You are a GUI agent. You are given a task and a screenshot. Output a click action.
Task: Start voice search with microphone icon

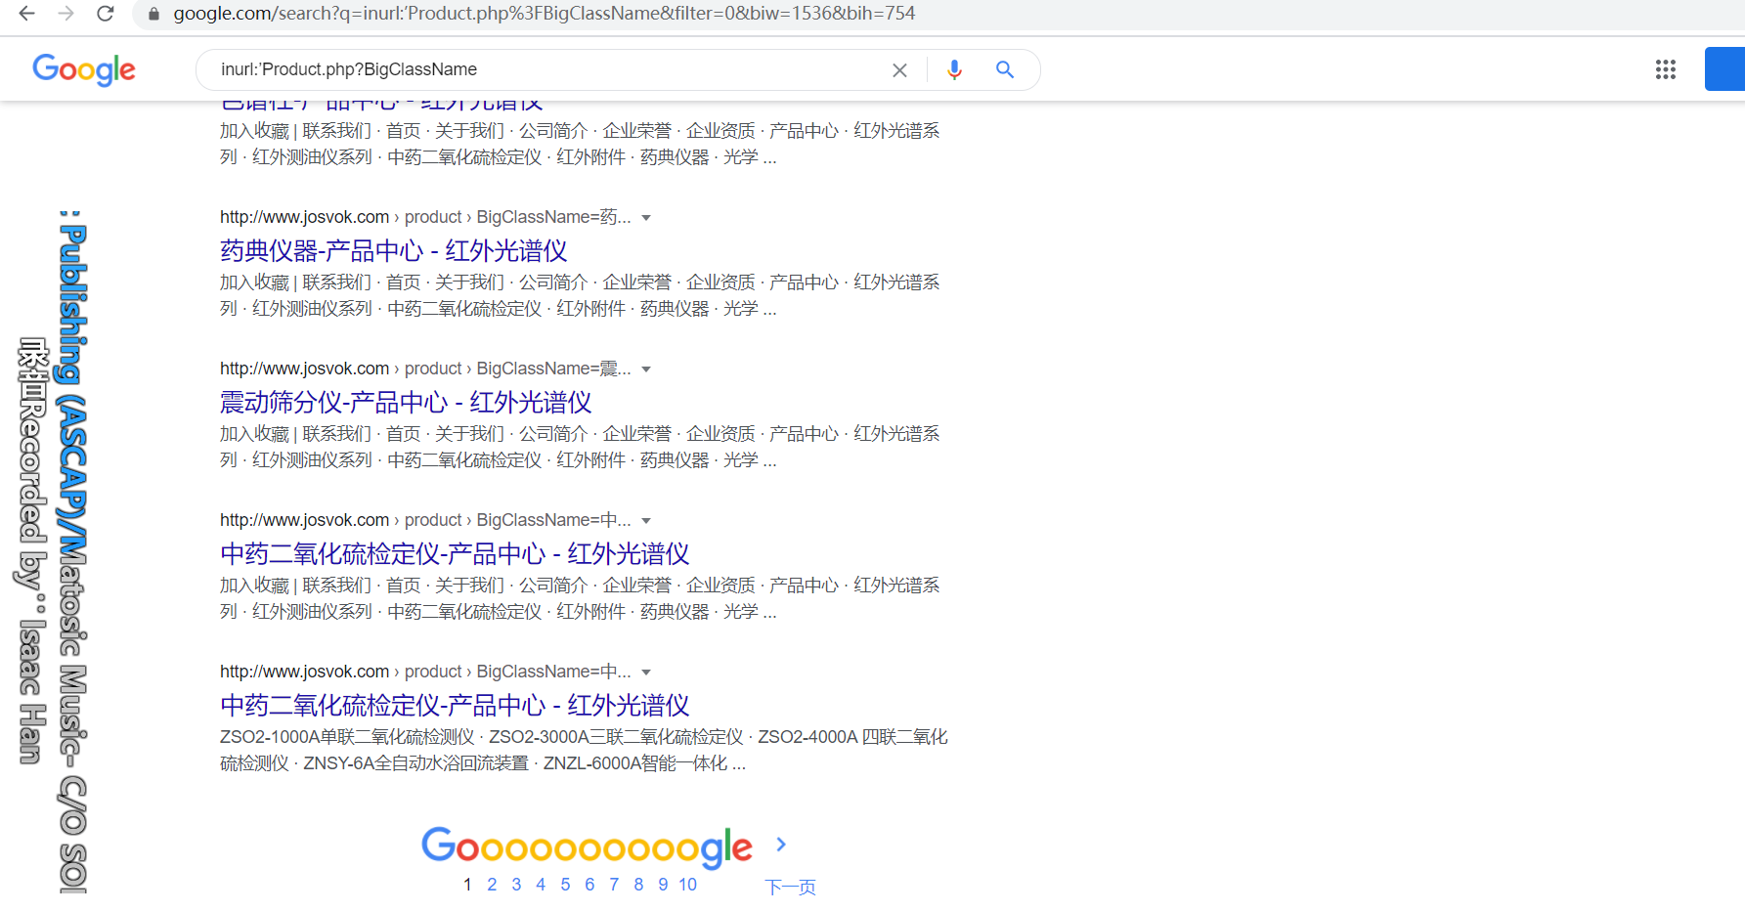[x=954, y=69]
